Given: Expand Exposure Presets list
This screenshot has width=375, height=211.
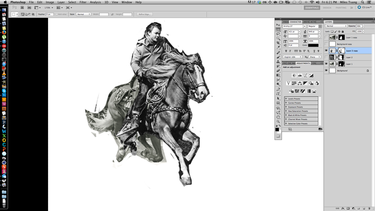Looking at the screenshot, I should click(x=286, y=107).
